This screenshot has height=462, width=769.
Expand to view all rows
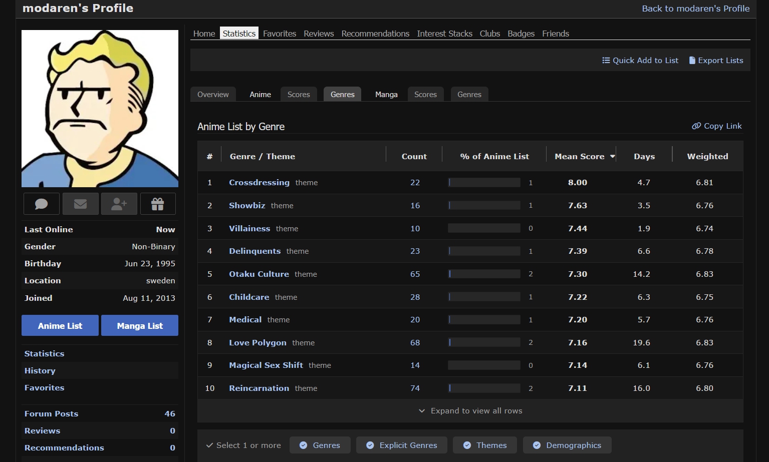(x=470, y=411)
